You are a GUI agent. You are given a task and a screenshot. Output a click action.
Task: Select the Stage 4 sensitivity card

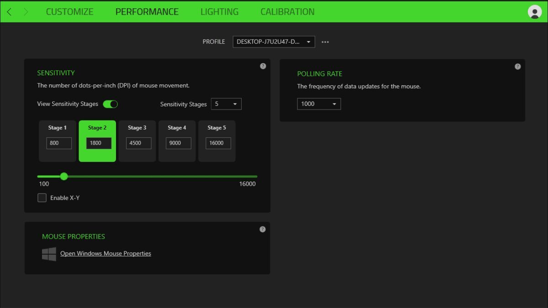177,141
